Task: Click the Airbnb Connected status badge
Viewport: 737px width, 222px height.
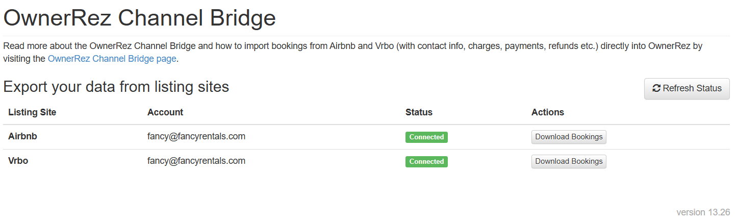Action: click(426, 137)
